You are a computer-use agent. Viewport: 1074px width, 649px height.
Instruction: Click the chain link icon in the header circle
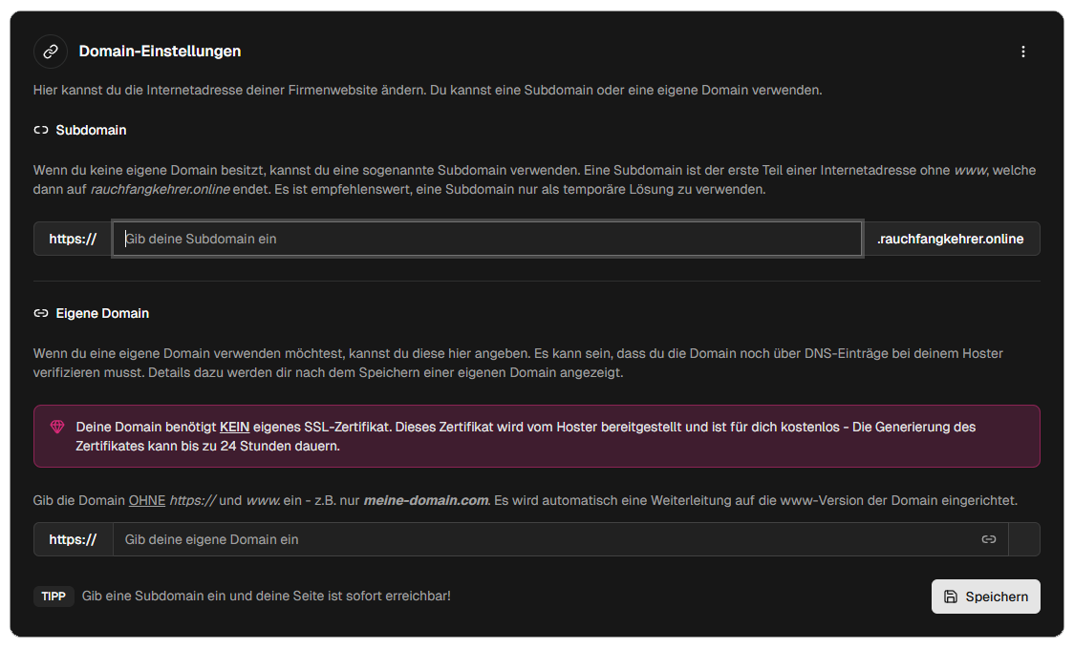click(50, 52)
